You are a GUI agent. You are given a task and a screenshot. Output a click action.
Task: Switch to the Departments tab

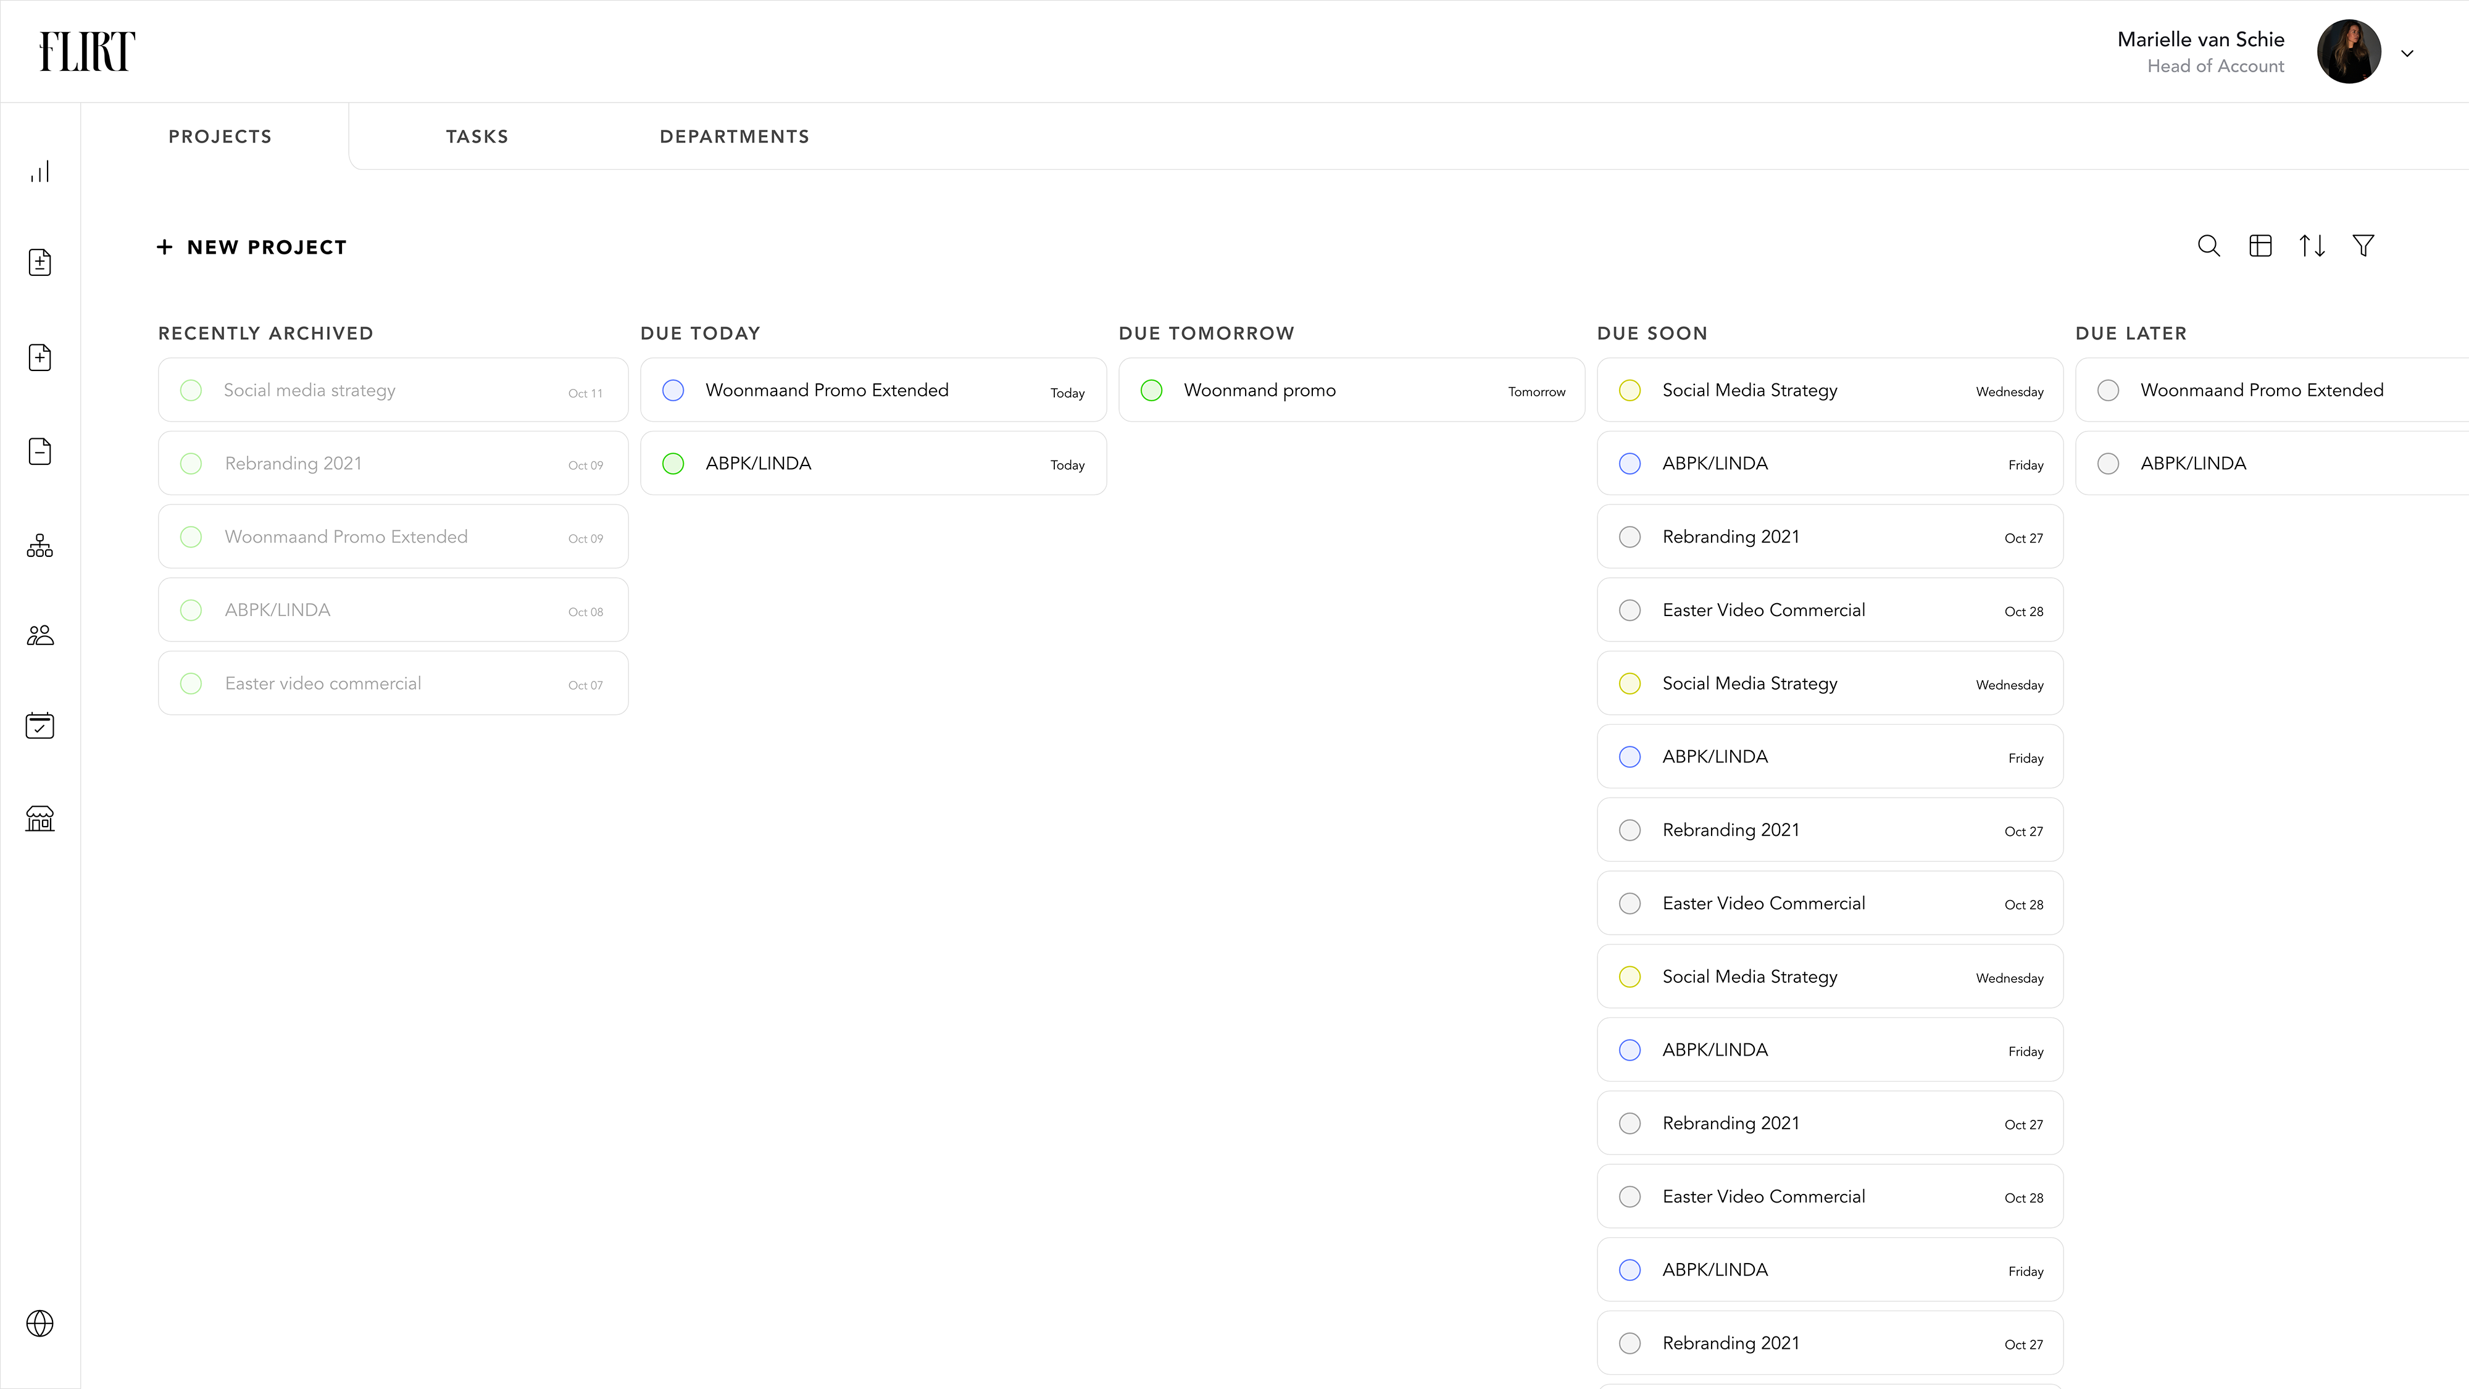pos(734,136)
